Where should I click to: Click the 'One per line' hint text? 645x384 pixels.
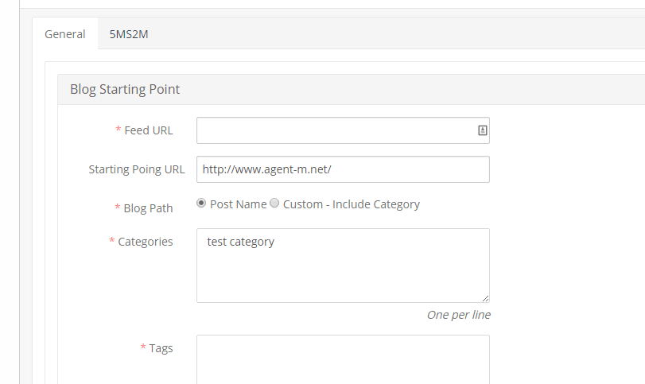pos(458,315)
